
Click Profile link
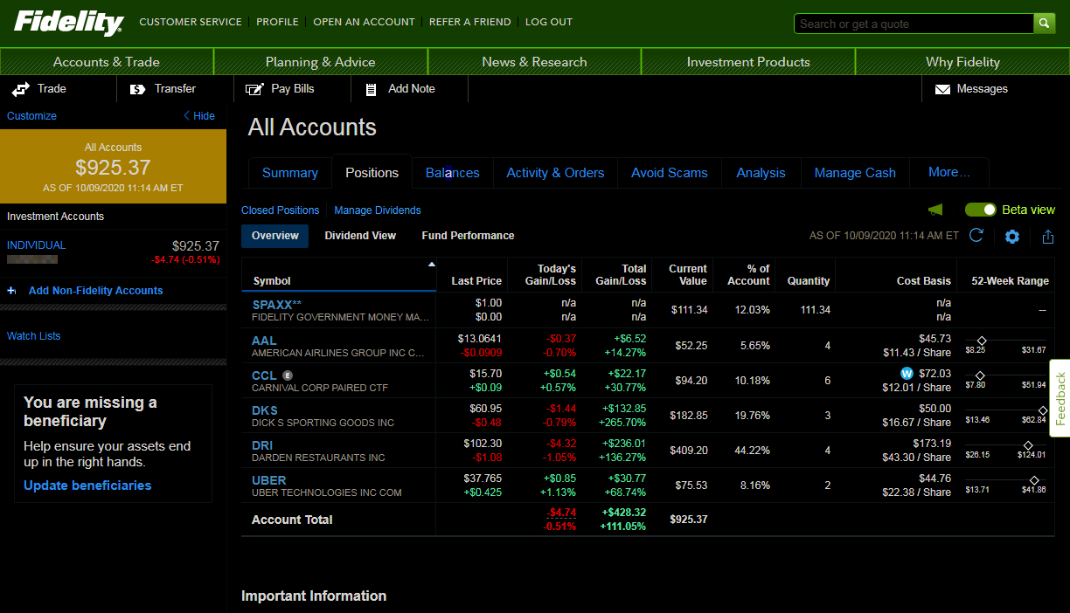point(277,22)
